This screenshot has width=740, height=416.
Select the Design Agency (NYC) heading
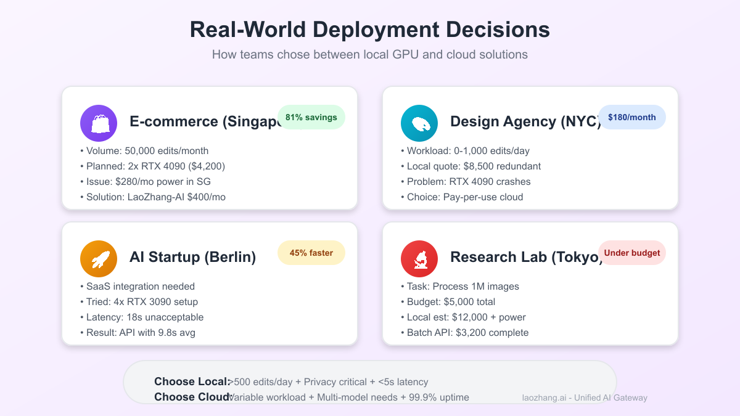point(524,121)
